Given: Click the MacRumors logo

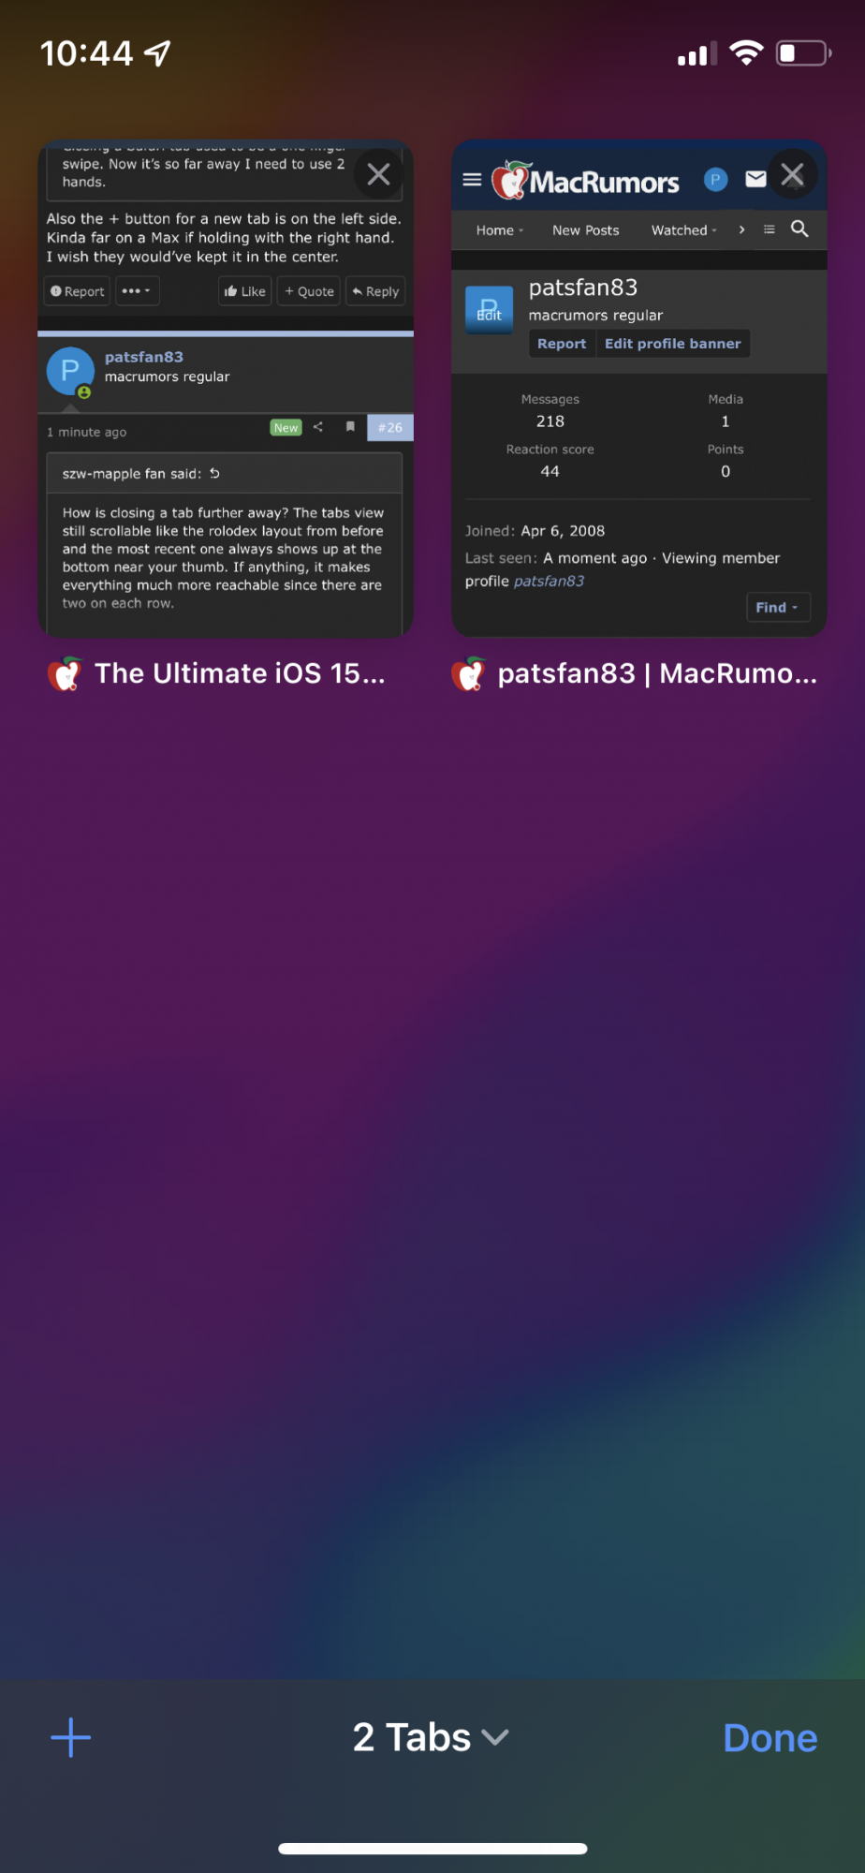Looking at the screenshot, I should click(586, 180).
